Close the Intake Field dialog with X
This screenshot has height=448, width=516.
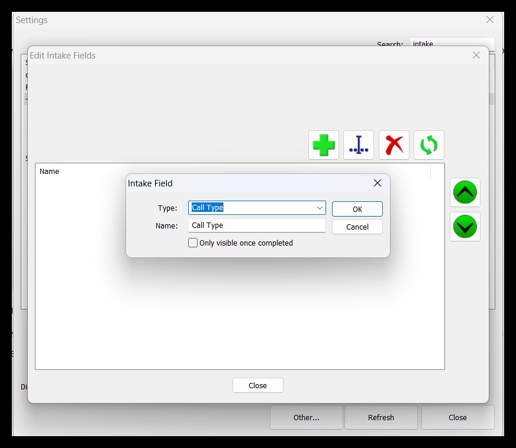378,183
